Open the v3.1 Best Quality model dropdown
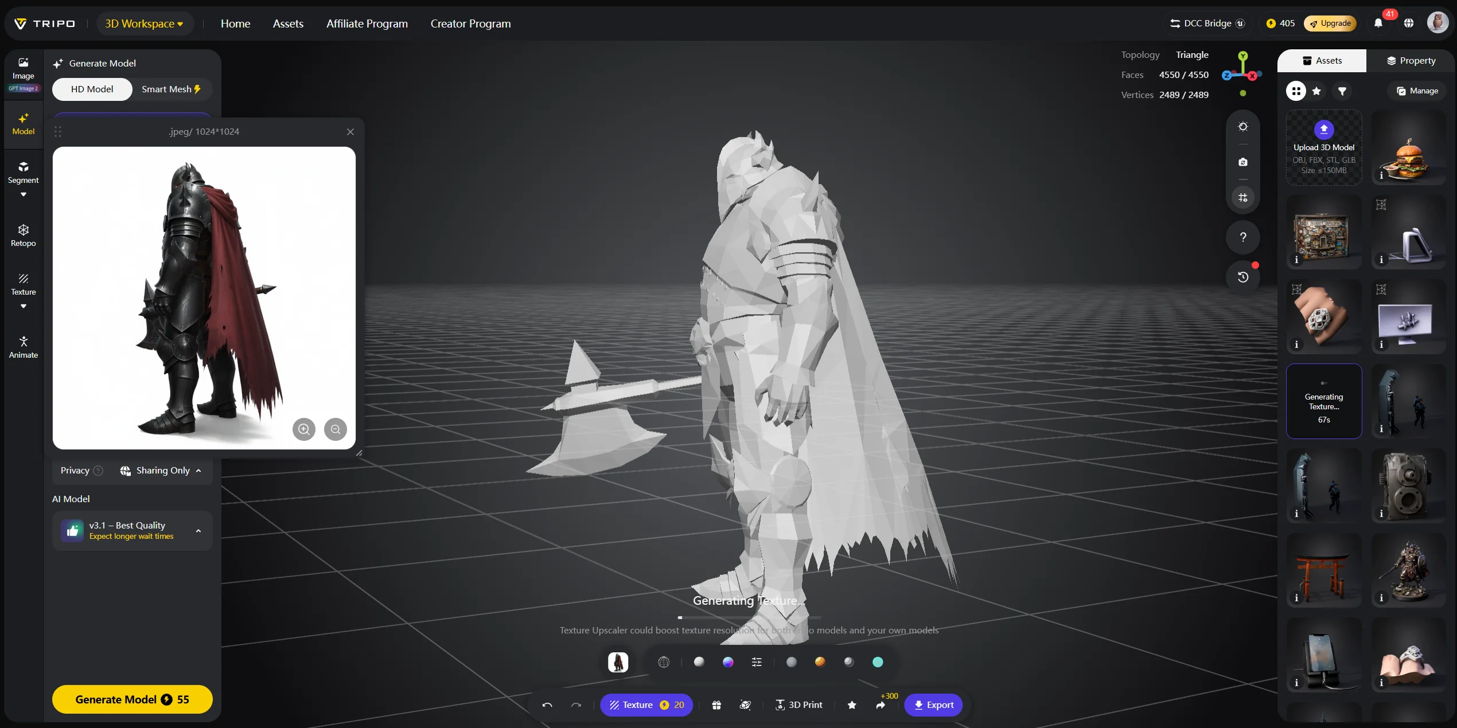Screen dimensions: 1457x728 (x=133, y=531)
